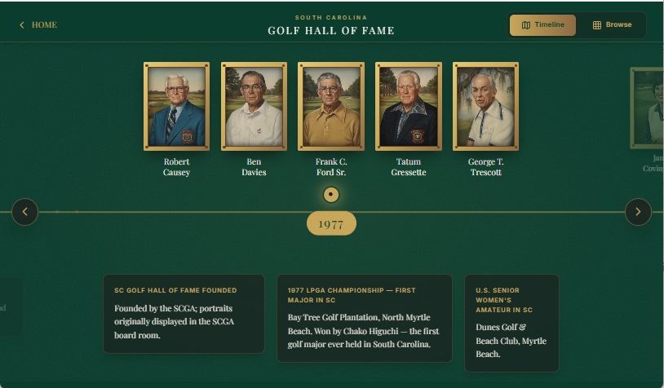Go to previous year with left arrow
This screenshot has width=664, height=388.
[25, 212]
